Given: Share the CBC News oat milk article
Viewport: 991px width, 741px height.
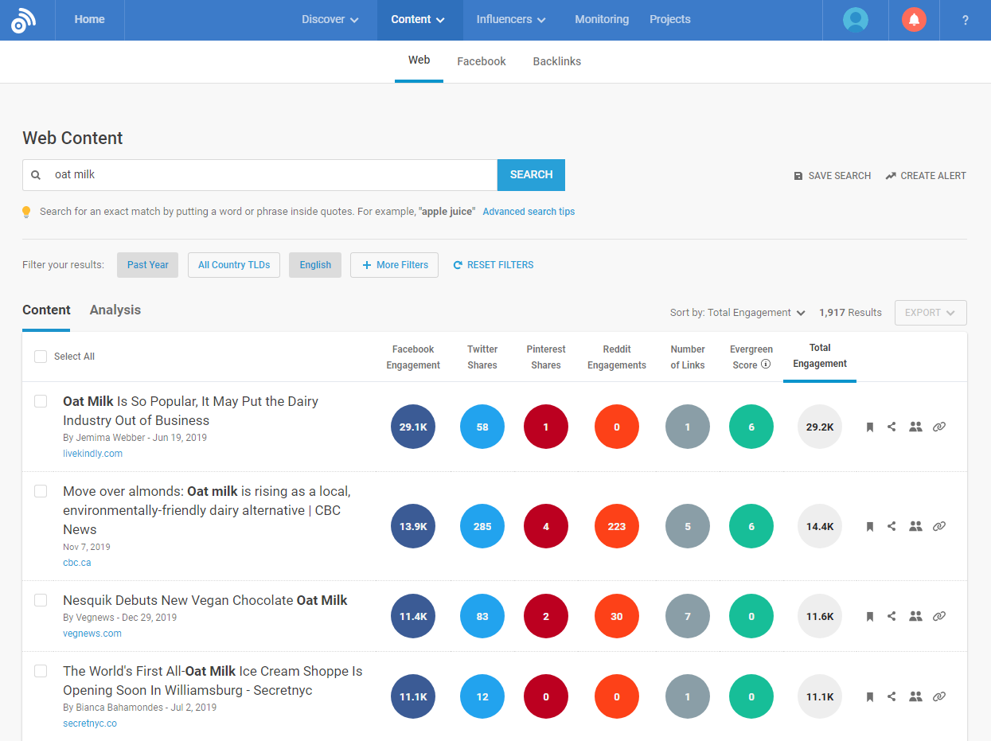Looking at the screenshot, I should click(x=892, y=526).
